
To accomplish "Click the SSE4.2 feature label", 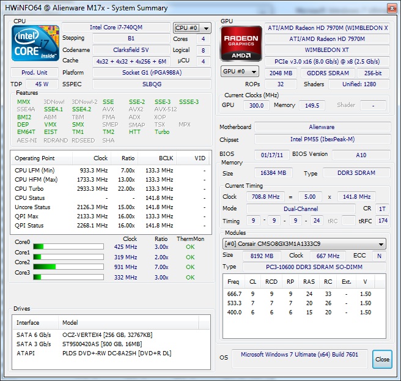I will click(x=81, y=109).
